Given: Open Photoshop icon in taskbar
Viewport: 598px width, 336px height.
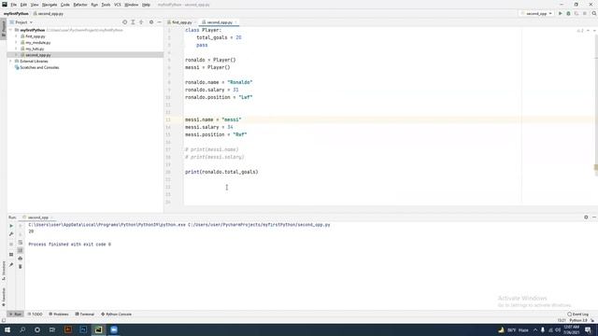Looking at the screenshot, I should coord(83,329).
